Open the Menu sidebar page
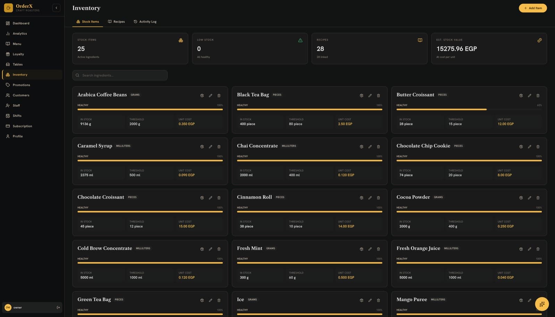Viewport: 555px width, 317px height. (x=32, y=44)
